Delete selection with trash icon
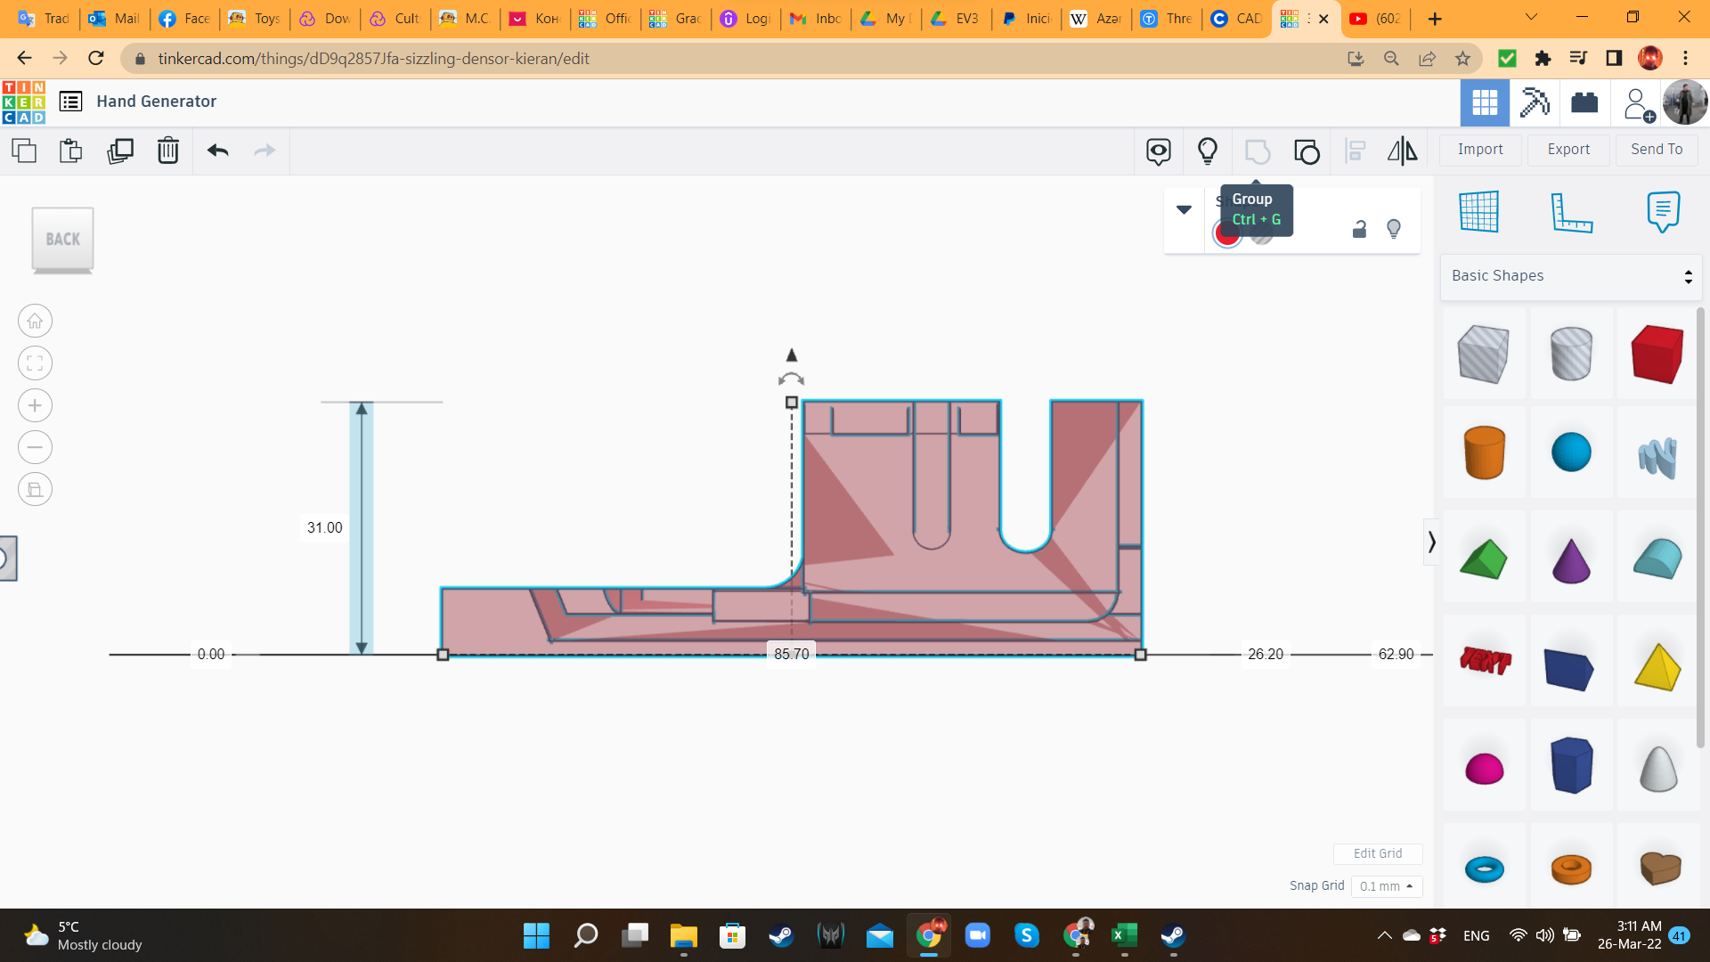 (167, 151)
